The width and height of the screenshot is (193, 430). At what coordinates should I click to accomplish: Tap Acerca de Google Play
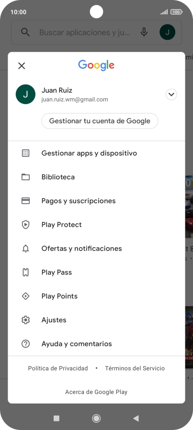pos(96,392)
